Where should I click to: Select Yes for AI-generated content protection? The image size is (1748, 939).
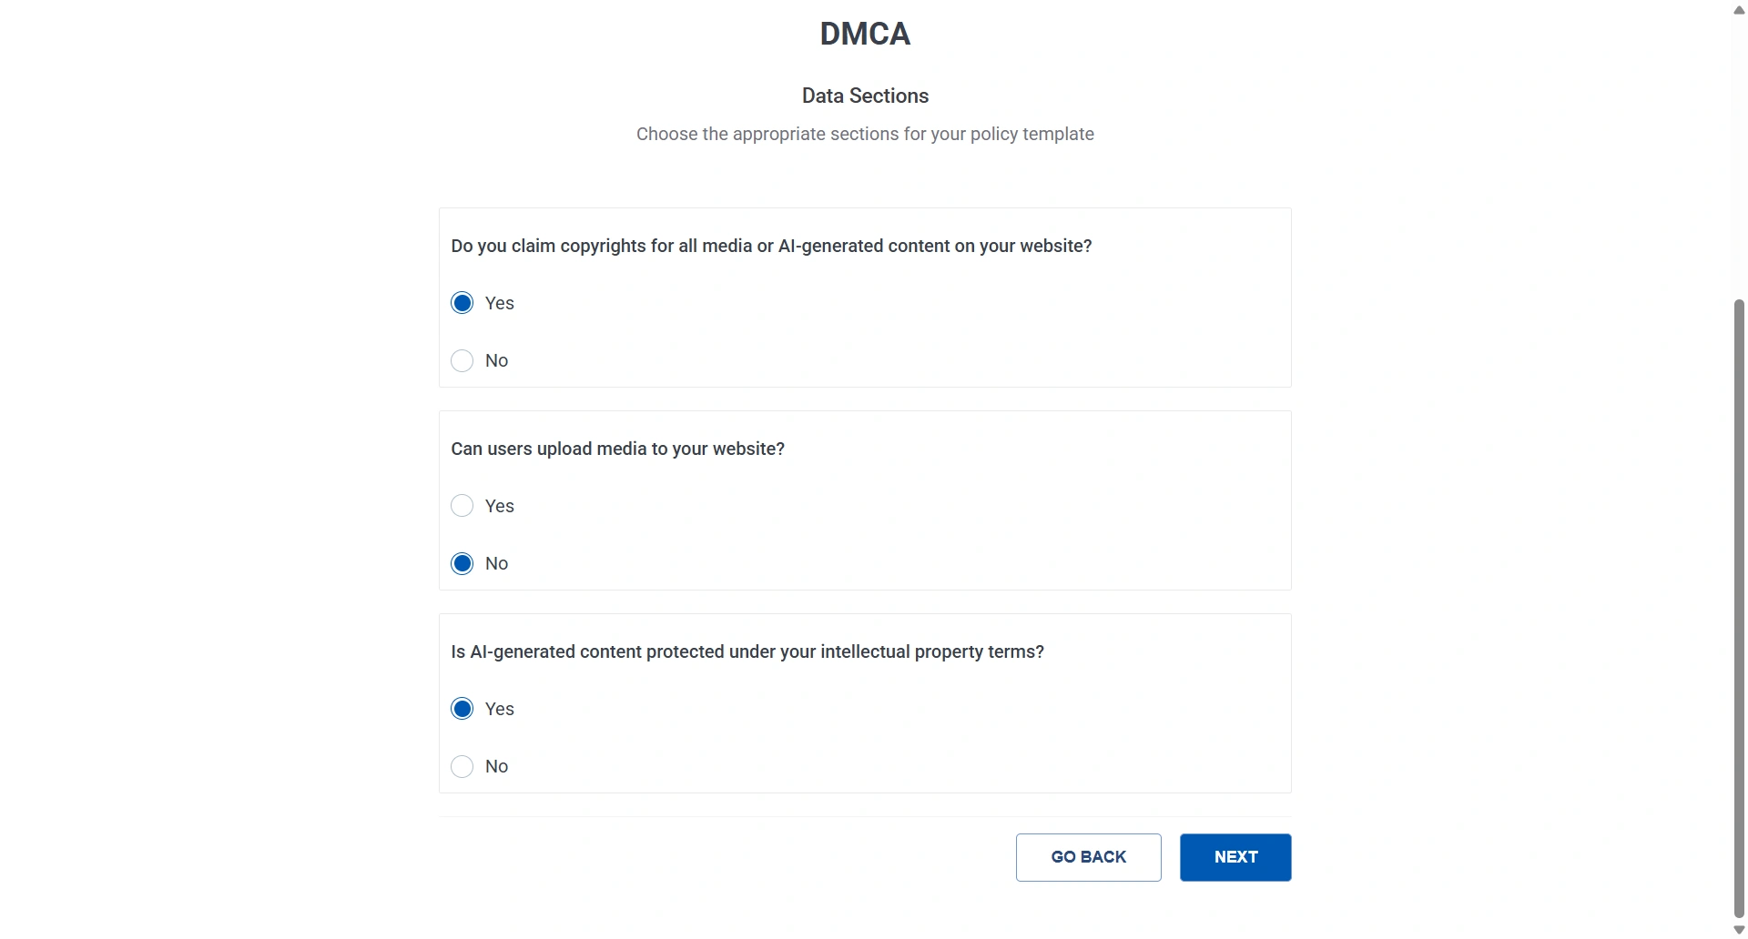tap(461, 708)
